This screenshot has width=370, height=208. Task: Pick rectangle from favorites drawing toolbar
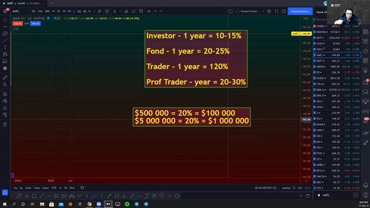[x=34, y=196]
